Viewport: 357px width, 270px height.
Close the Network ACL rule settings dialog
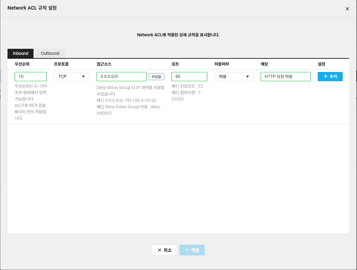tap(347, 9)
